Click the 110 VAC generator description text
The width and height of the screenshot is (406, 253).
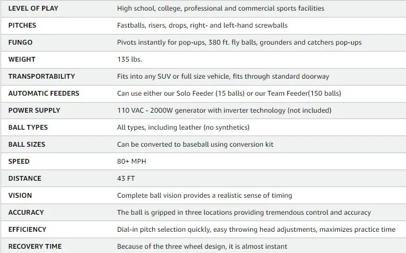224,111
